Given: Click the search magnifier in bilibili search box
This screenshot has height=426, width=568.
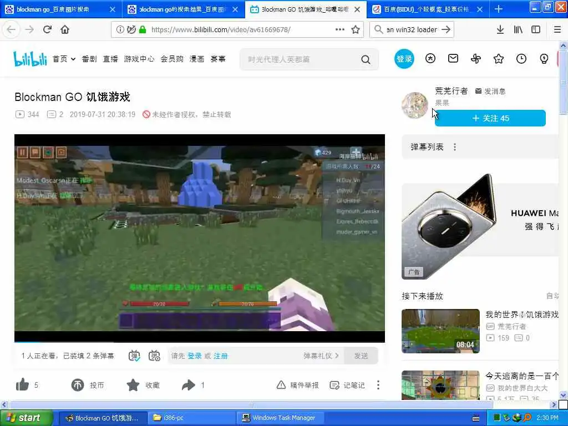Looking at the screenshot, I should pyautogui.click(x=366, y=59).
